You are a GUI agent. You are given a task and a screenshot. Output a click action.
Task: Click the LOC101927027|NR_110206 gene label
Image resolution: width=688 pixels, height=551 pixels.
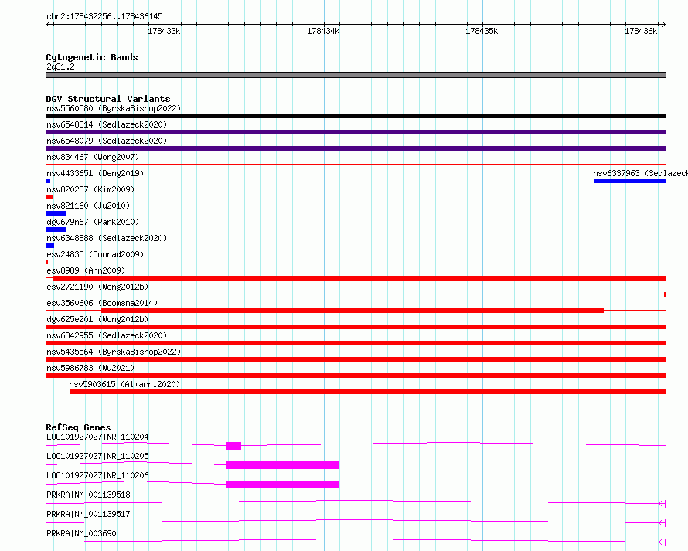(97, 475)
